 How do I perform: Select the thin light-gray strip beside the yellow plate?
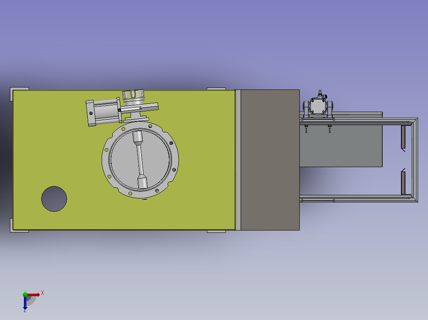pos(238,160)
